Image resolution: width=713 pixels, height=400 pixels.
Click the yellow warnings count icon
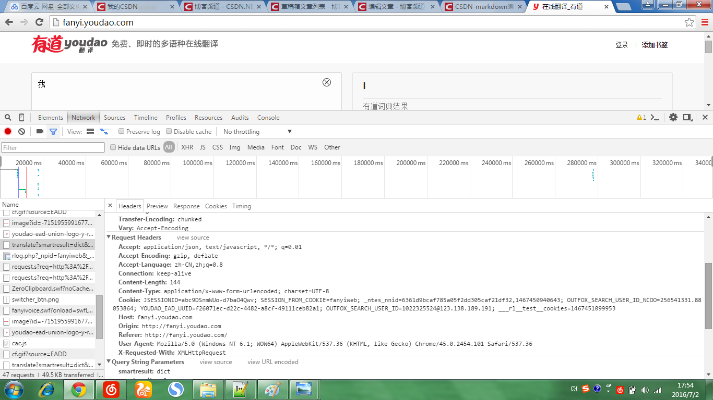(641, 118)
